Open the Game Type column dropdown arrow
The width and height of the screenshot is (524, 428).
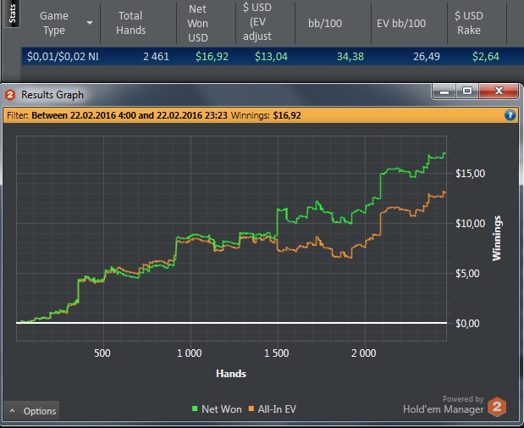(90, 23)
